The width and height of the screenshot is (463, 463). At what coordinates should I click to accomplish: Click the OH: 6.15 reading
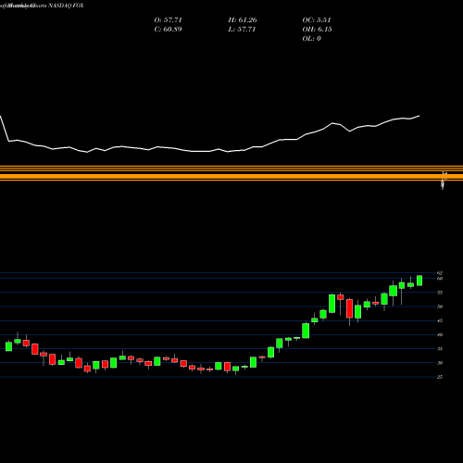318,30
